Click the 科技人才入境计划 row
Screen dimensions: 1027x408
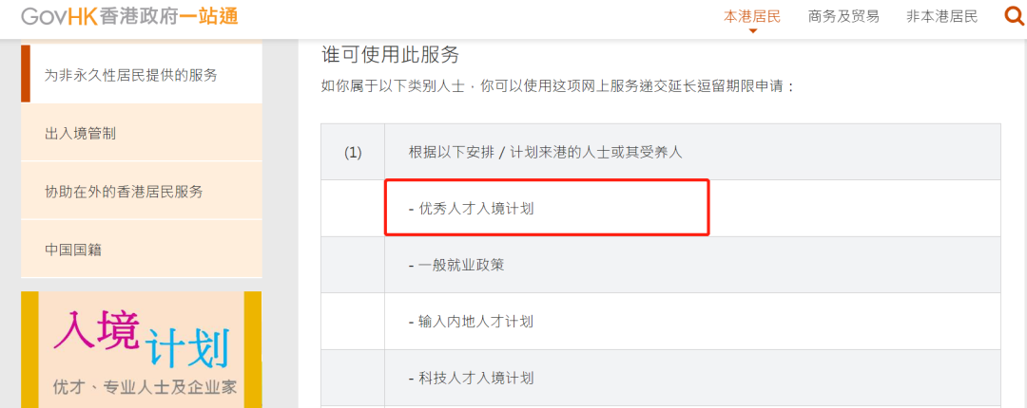(x=692, y=378)
